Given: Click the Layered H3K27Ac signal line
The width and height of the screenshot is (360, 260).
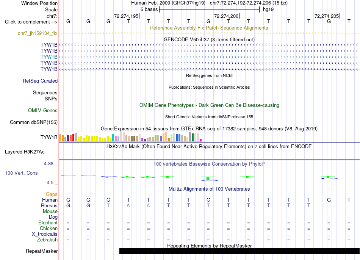Looking at the screenshot, I should pyautogui.click(x=210, y=159).
